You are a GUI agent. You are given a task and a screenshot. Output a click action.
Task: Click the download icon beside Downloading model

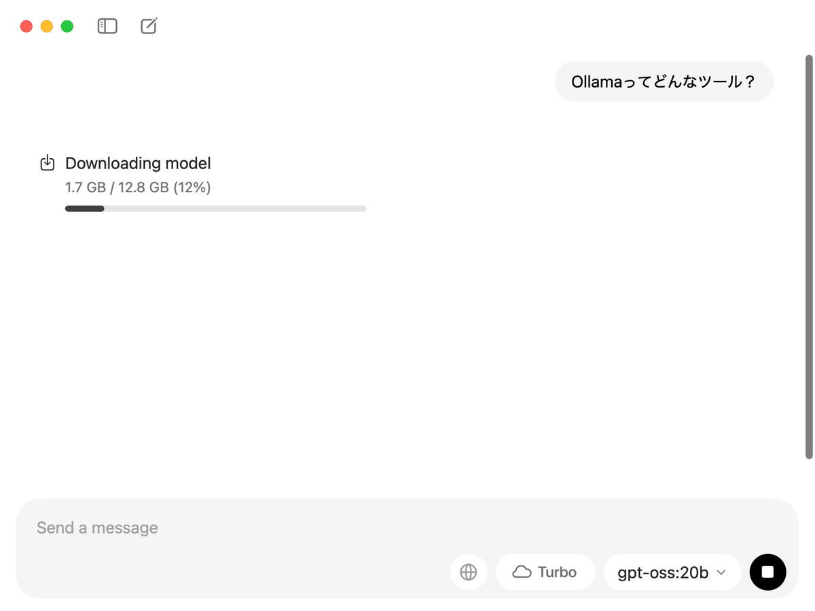point(48,163)
